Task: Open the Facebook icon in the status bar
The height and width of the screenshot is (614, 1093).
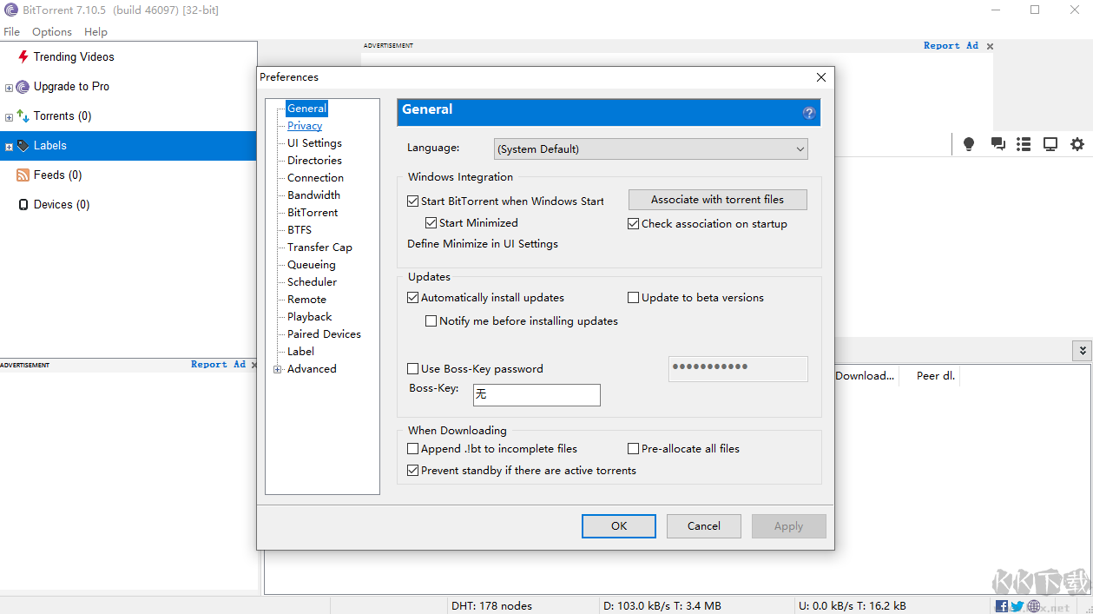Action: (x=1001, y=605)
